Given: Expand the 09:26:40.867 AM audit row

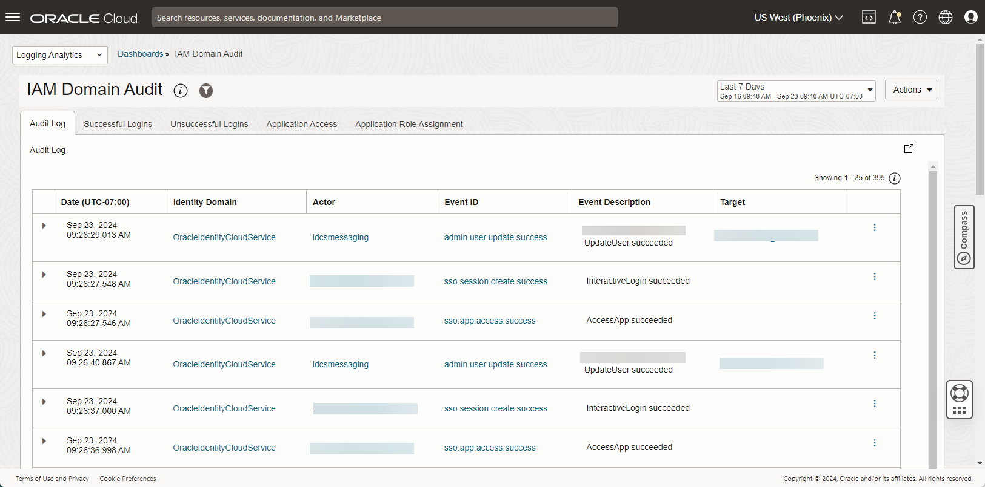Looking at the screenshot, I should [x=44, y=353].
